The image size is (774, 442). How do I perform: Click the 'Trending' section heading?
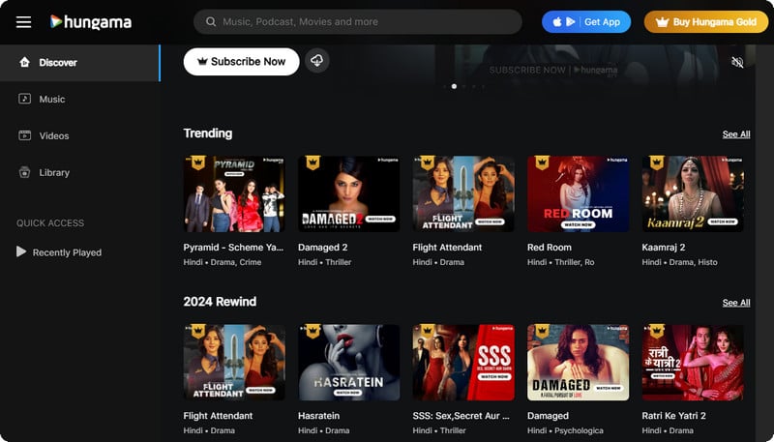click(207, 133)
